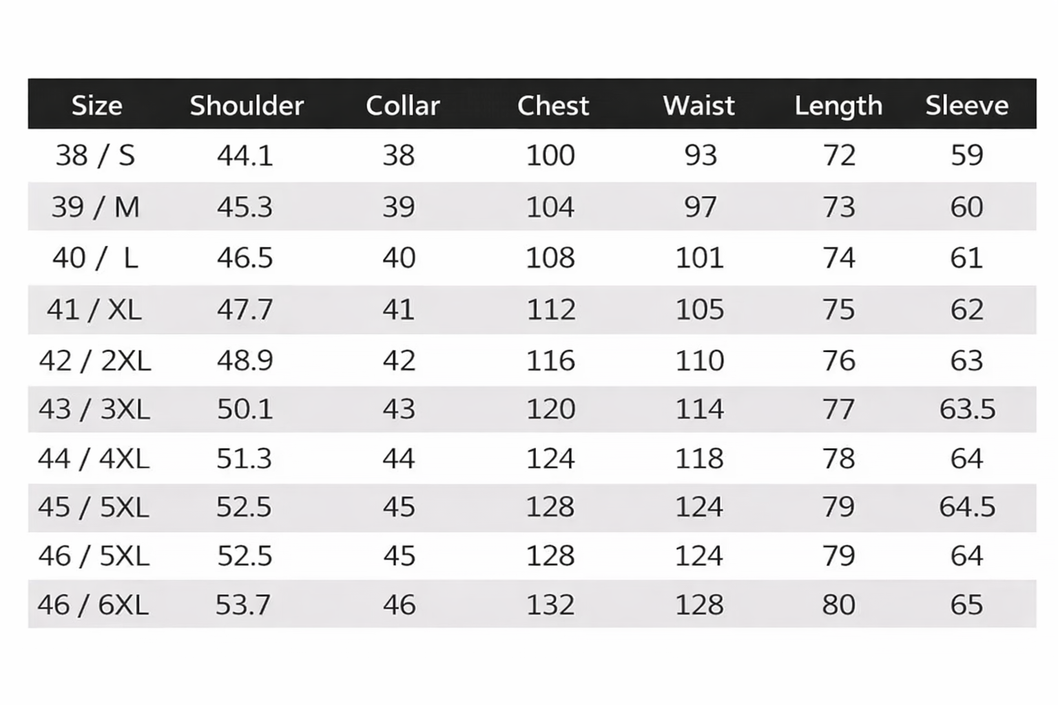Click the Sleeve column header
This screenshot has height=705, width=1058.
966,105
